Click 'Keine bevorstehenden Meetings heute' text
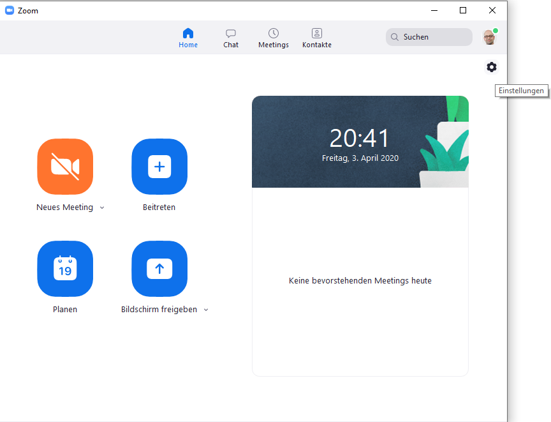Viewport: 551px width, 422px height. click(x=360, y=281)
